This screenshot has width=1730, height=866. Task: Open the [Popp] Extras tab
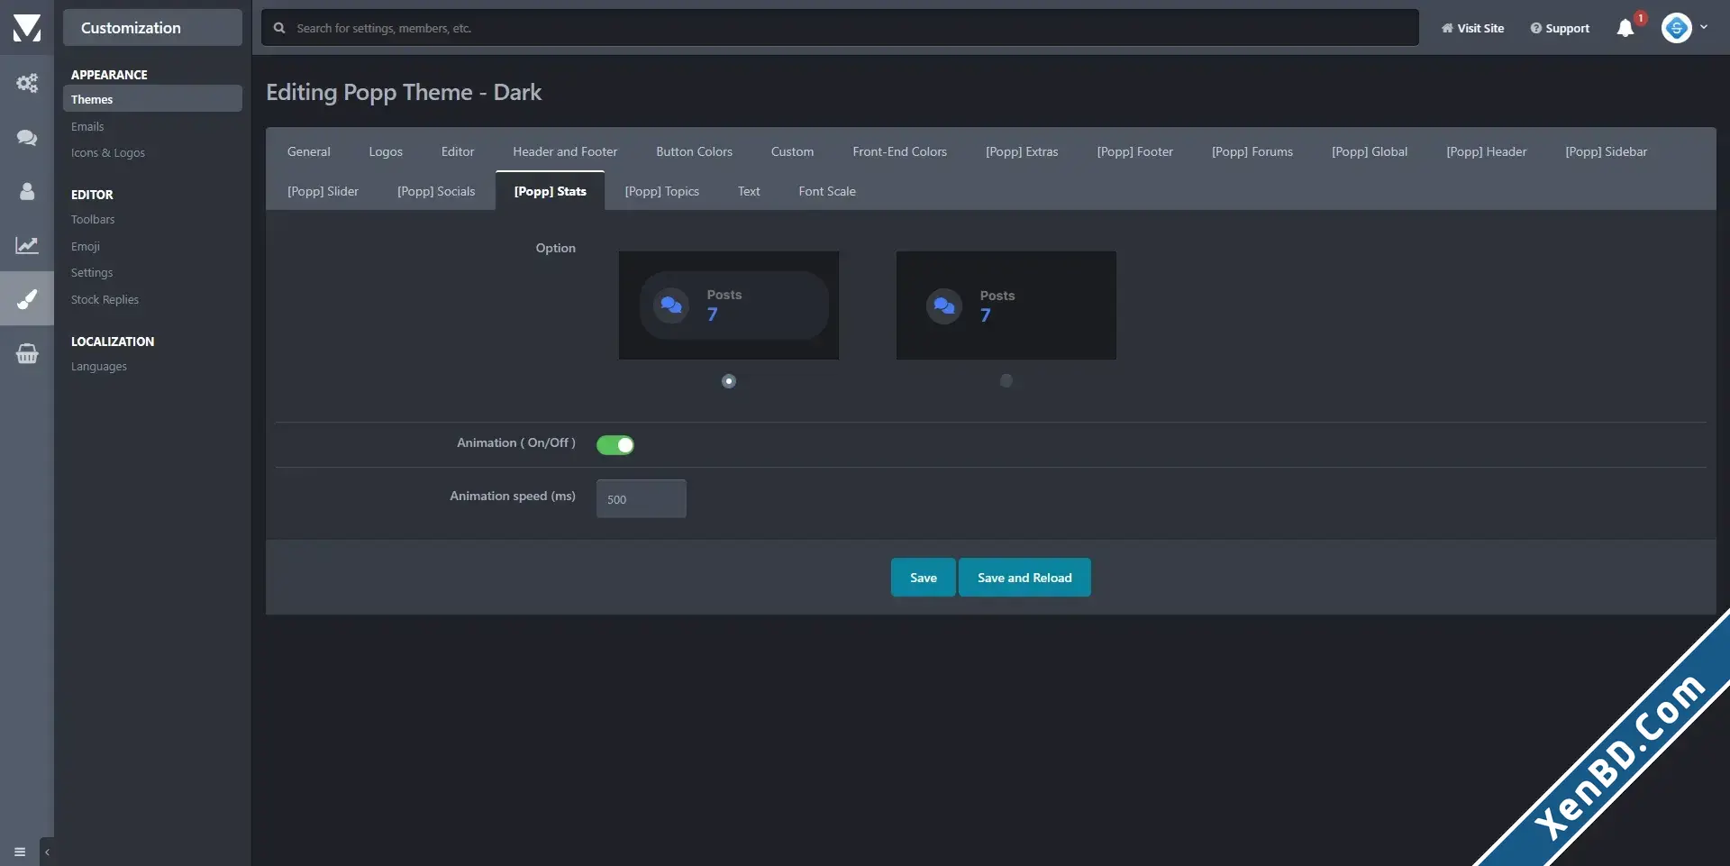[x=1022, y=151]
